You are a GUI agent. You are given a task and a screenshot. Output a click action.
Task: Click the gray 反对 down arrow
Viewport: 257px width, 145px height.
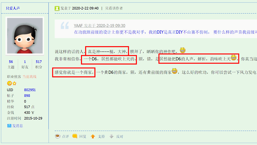click(111, 136)
